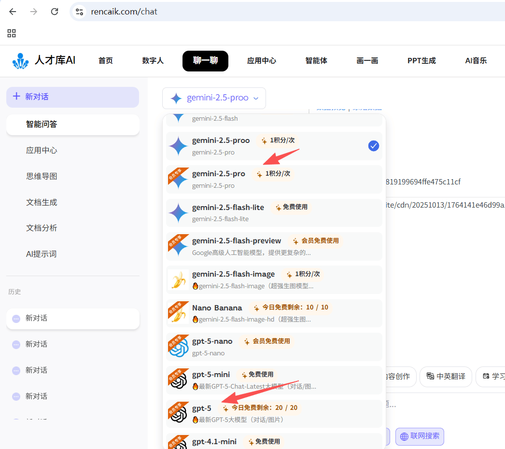Open the 应用中心 top navigation tab

pyautogui.click(x=261, y=61)
